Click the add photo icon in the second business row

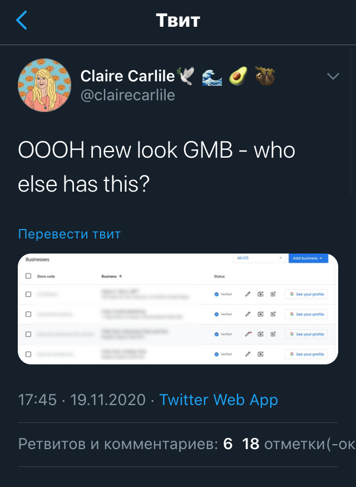(x=260, y=314)
